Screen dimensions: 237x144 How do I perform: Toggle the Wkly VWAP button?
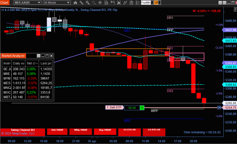click(x=80, y=132)
